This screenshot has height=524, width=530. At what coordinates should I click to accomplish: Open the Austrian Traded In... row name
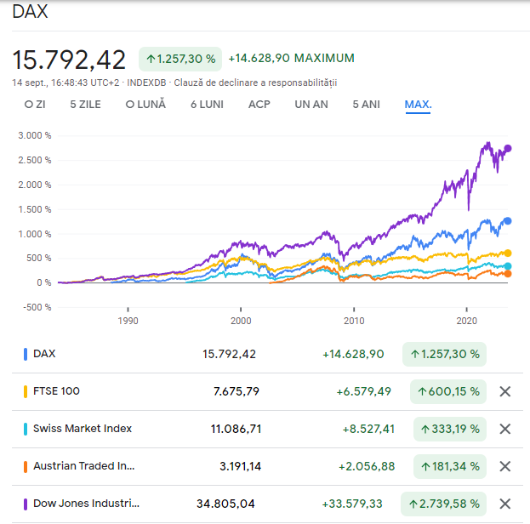coord(84,466)
